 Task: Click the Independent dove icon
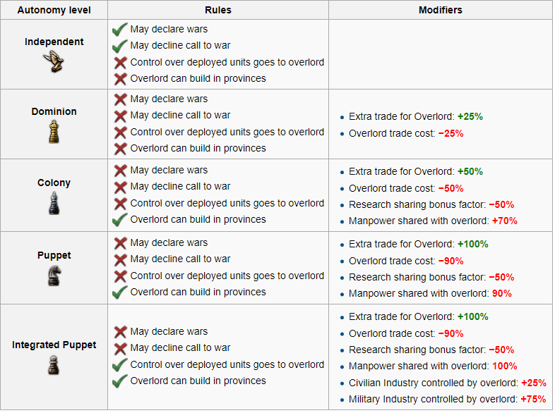pyautogui.click(x=54, y=63)
